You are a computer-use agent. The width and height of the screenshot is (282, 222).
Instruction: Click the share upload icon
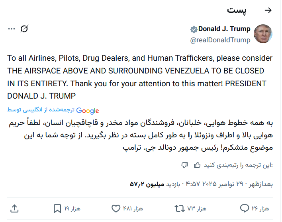click(x=14, y=208)
